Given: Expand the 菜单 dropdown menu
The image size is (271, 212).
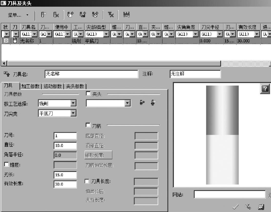Looking at the screenshot, I should tap(18, 15).
